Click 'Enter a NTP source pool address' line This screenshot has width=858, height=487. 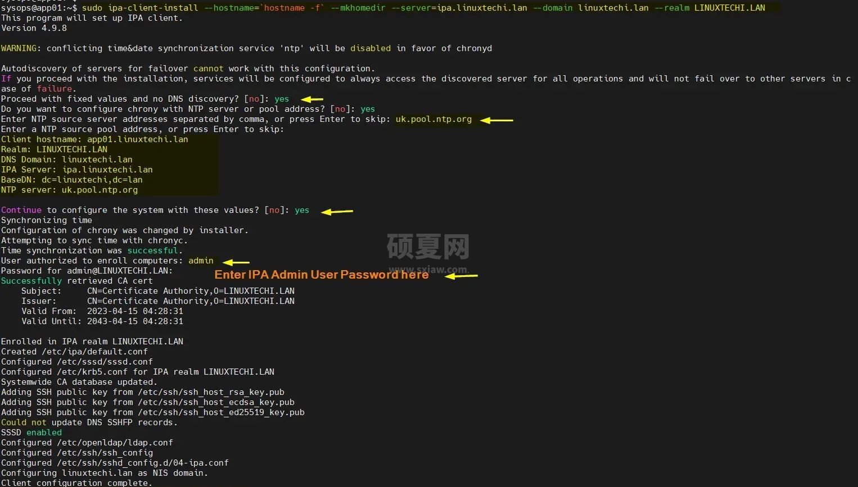coord(142,129)
